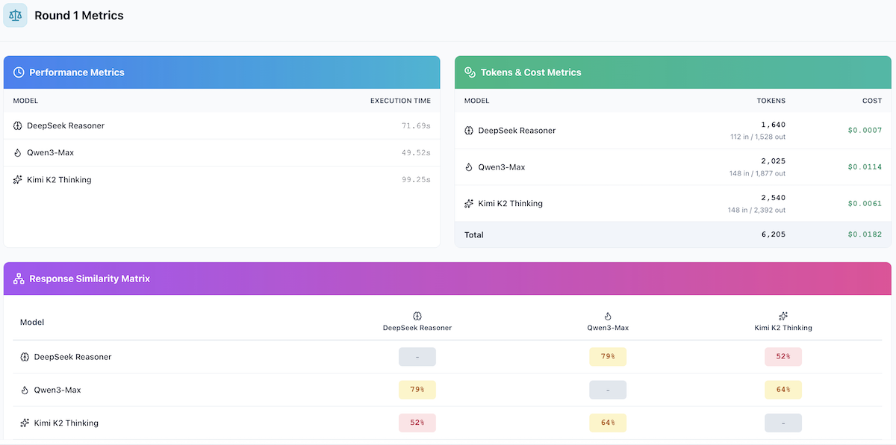The height and width of the screenshot is (445, 896).
Task: Click Qwen3-Max execution time 49.52s
Action: (416, 153)
